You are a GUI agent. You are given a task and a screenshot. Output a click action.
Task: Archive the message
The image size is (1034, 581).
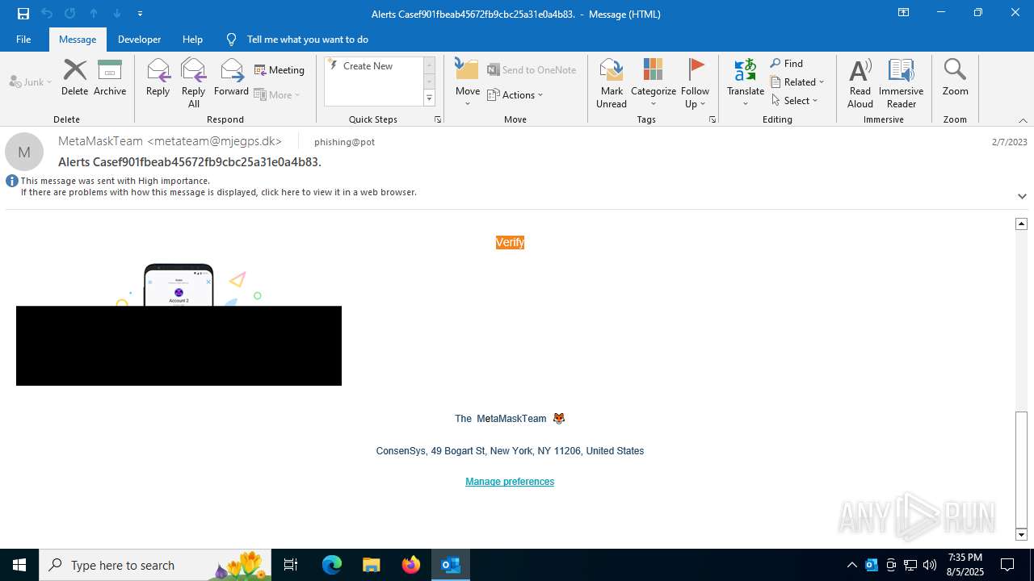click(x=110, y=77)
